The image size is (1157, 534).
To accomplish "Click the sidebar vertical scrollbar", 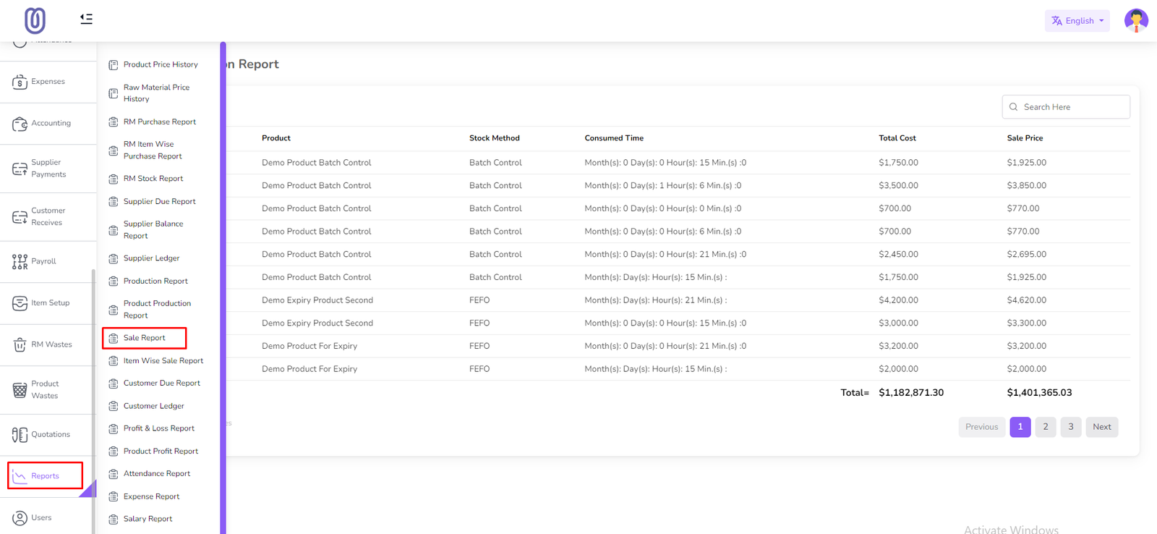I will pyautogui.click(x=93, y=398).
